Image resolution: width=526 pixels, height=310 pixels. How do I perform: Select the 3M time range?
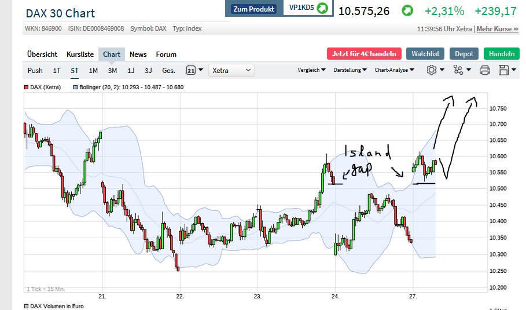[112, 70]
